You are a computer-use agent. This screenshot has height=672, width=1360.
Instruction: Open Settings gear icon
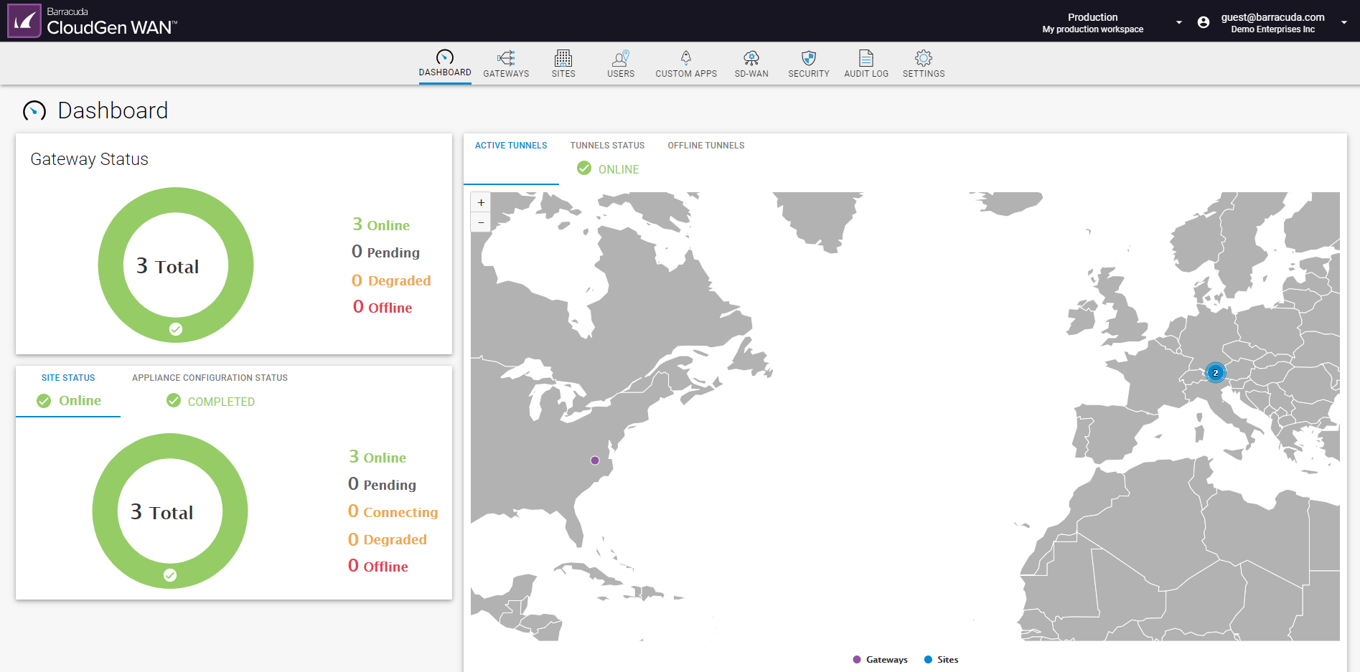pos(924,58)
